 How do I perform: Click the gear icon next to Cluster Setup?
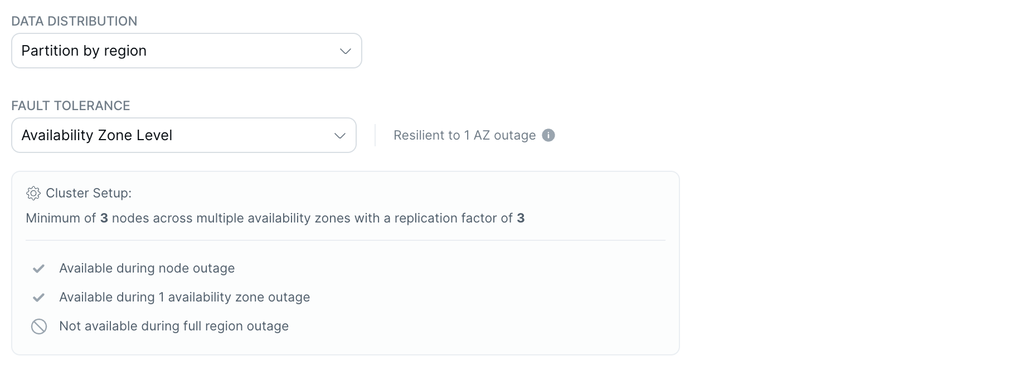click(x=35, y=193)
